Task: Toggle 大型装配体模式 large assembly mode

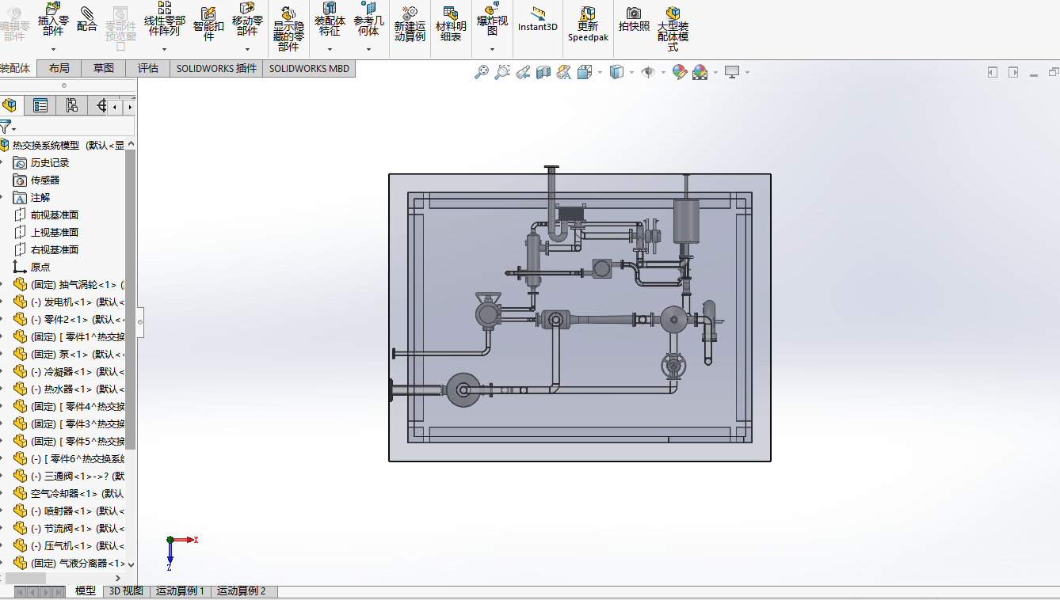Action: coord(673,28)
